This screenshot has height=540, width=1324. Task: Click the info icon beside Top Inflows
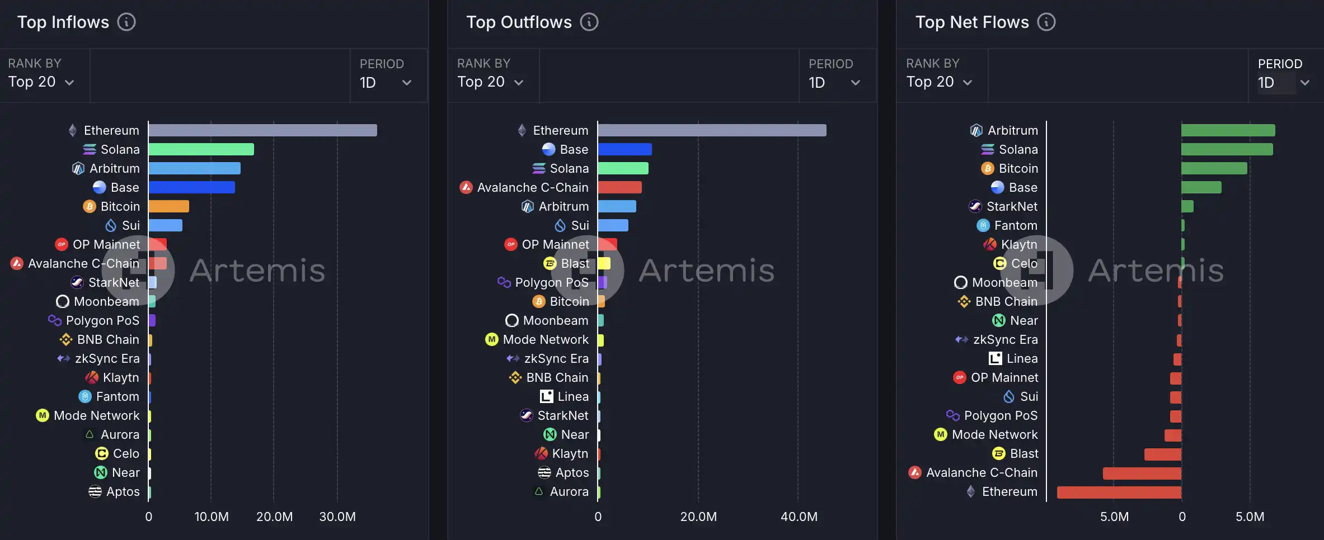126,22
